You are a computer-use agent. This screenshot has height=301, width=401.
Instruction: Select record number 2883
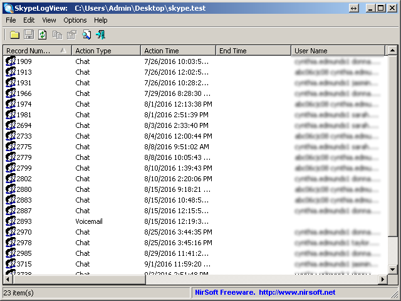24,200
